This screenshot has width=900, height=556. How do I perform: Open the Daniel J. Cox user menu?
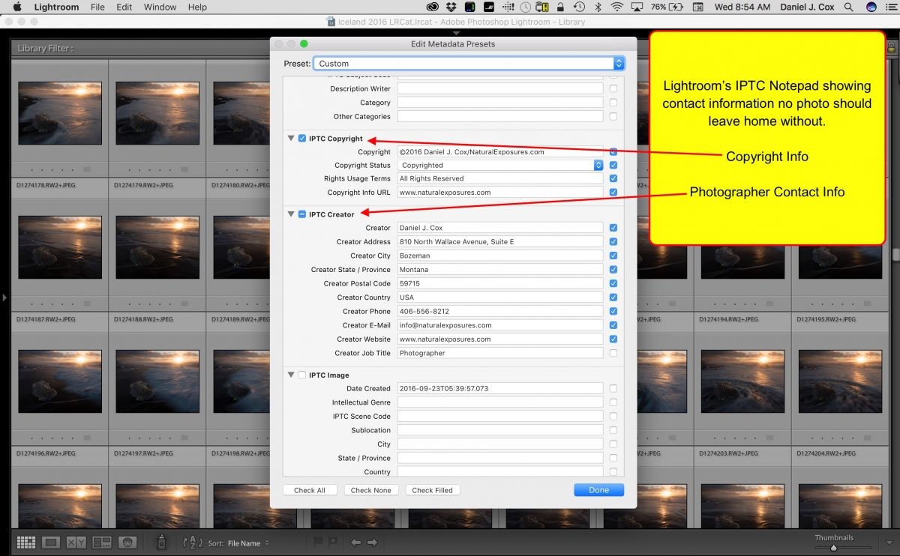tap(807, 7)
